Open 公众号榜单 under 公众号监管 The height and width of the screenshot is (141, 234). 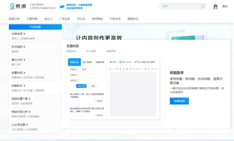point(31,129)
